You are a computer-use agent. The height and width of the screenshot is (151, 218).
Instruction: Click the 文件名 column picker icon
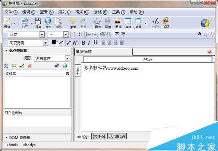pyautogui.click(x=68, y=74)
